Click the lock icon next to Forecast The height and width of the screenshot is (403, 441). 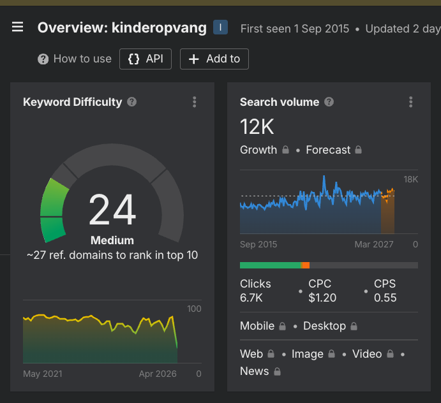pyautogui.click(x=358, y=149)
